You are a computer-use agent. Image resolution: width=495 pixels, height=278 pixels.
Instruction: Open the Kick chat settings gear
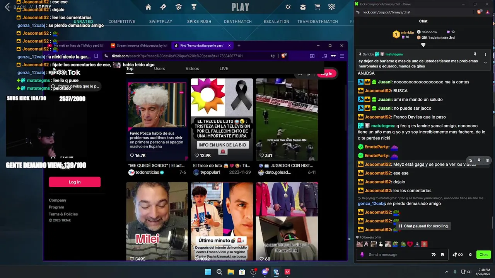click(470, 254)
